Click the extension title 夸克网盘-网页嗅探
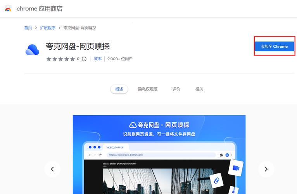The image size is (297, 194). (78, 47)
